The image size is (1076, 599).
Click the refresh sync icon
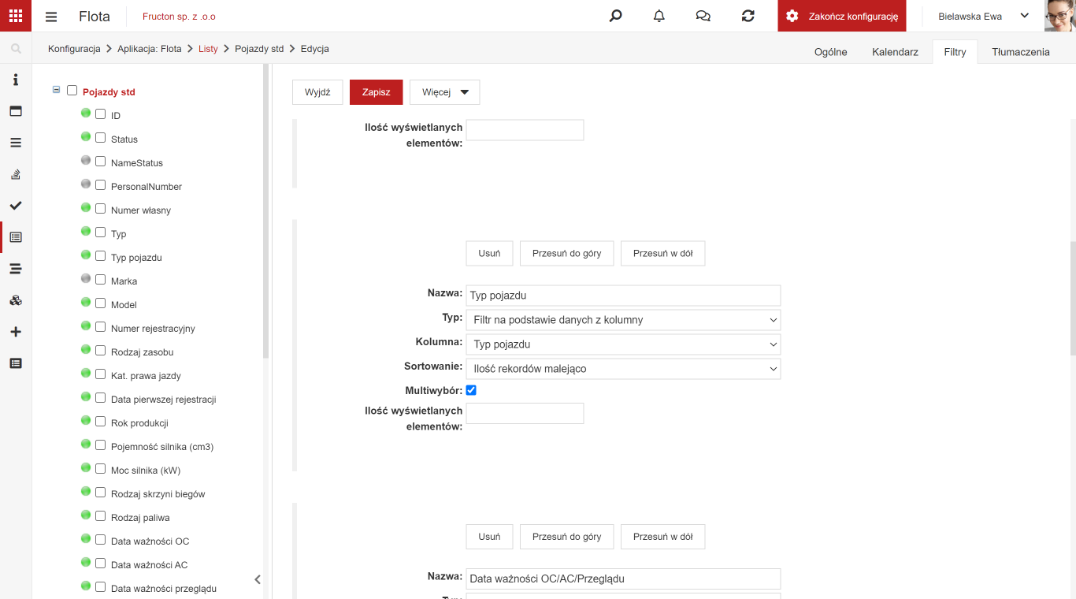[748, 16]
